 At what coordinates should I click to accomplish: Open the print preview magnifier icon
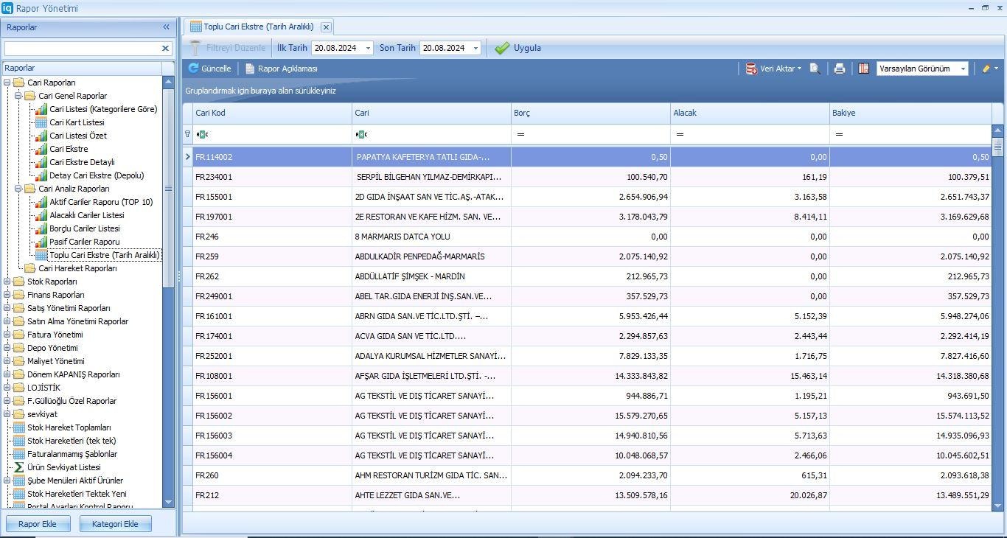click(815, 69)
